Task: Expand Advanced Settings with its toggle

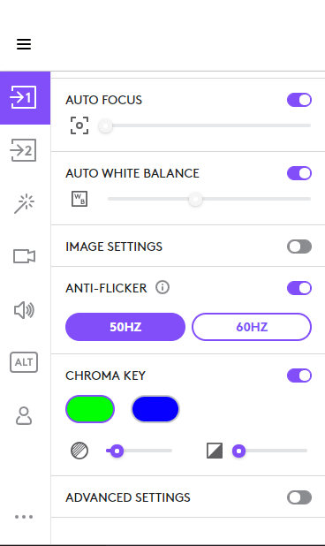Action: click(299, 497)
